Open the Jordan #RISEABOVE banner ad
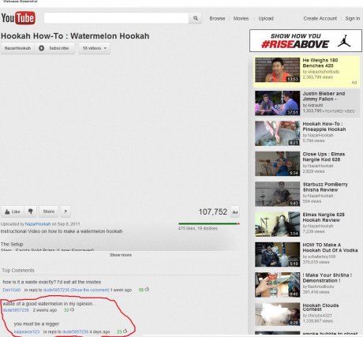 [305, 41]
